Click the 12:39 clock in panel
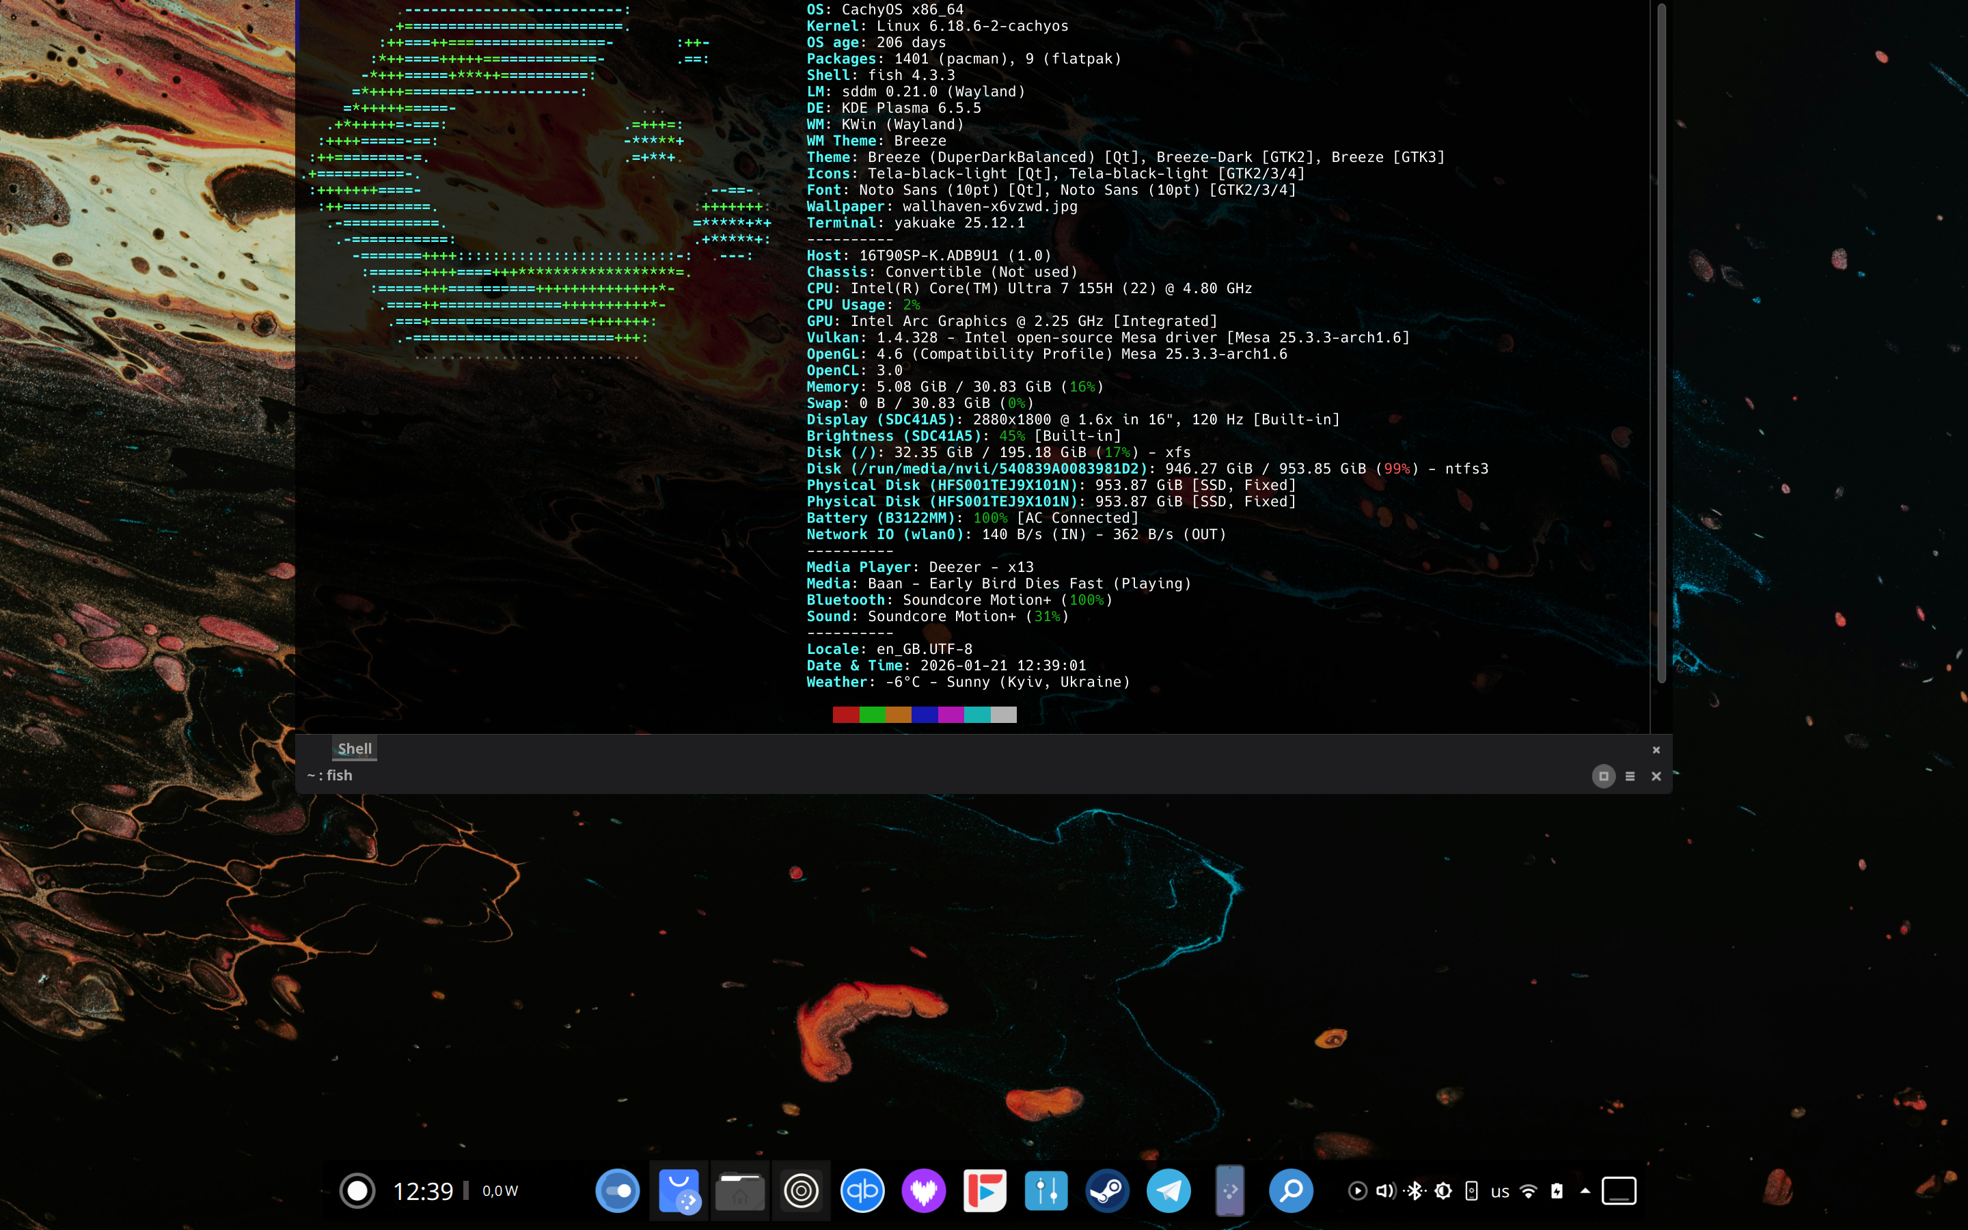1968x1230 pixels. (x=423, y=1192)
